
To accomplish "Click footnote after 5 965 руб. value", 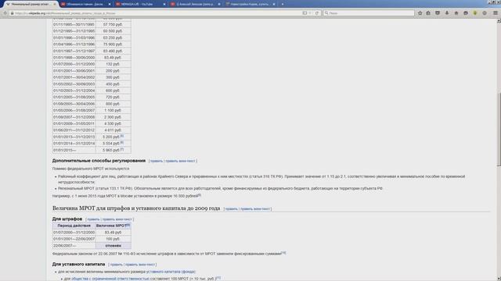I will tap(122, 149).
